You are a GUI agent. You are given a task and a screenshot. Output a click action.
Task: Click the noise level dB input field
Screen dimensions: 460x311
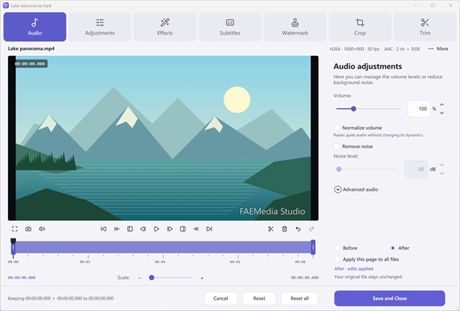(416, 169)
